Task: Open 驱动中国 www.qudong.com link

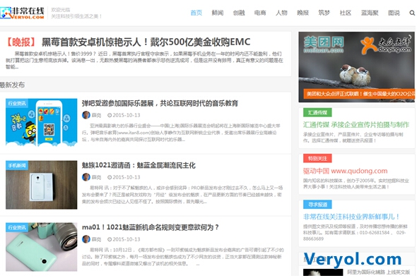Action: (345, 171)
